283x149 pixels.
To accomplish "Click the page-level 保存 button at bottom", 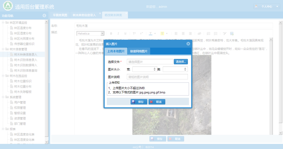I will [158, 139].
